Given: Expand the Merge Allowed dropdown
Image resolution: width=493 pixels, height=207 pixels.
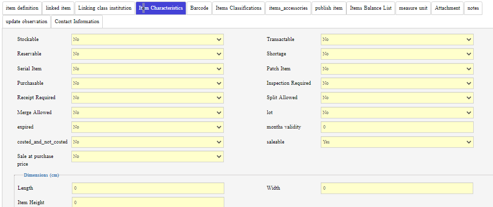Looking at the screenshot, I should click(147, 113).
